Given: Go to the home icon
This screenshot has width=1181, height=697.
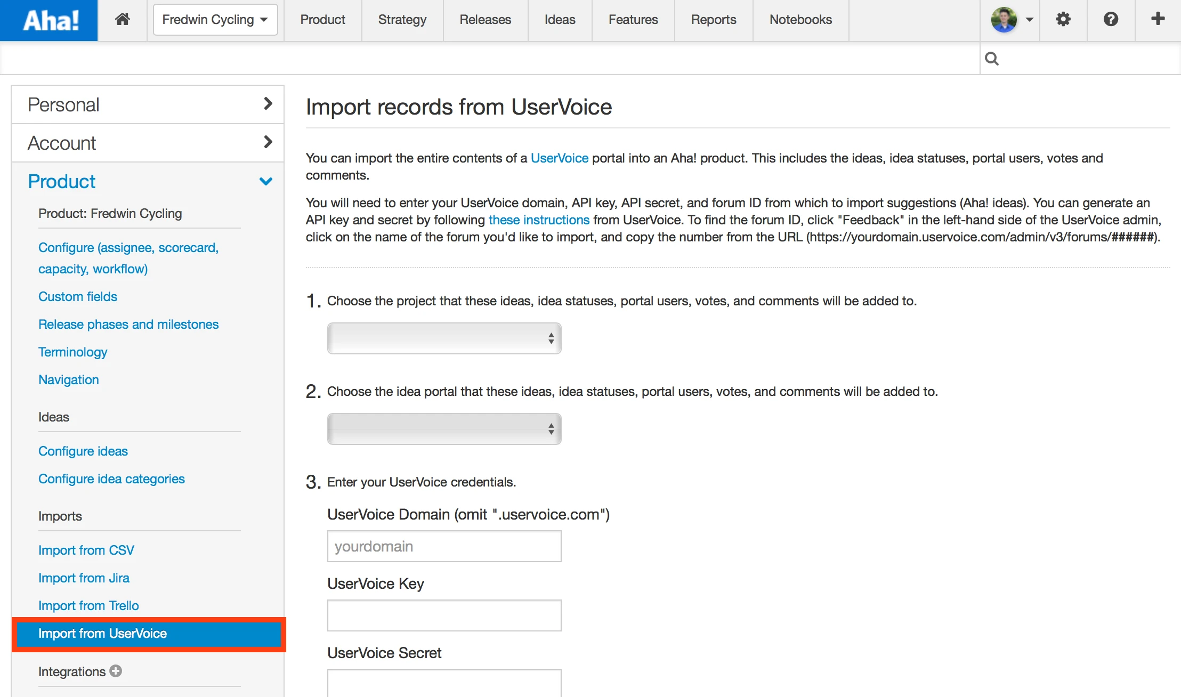Looking at the screenshot, I should (x=122, y=20).
